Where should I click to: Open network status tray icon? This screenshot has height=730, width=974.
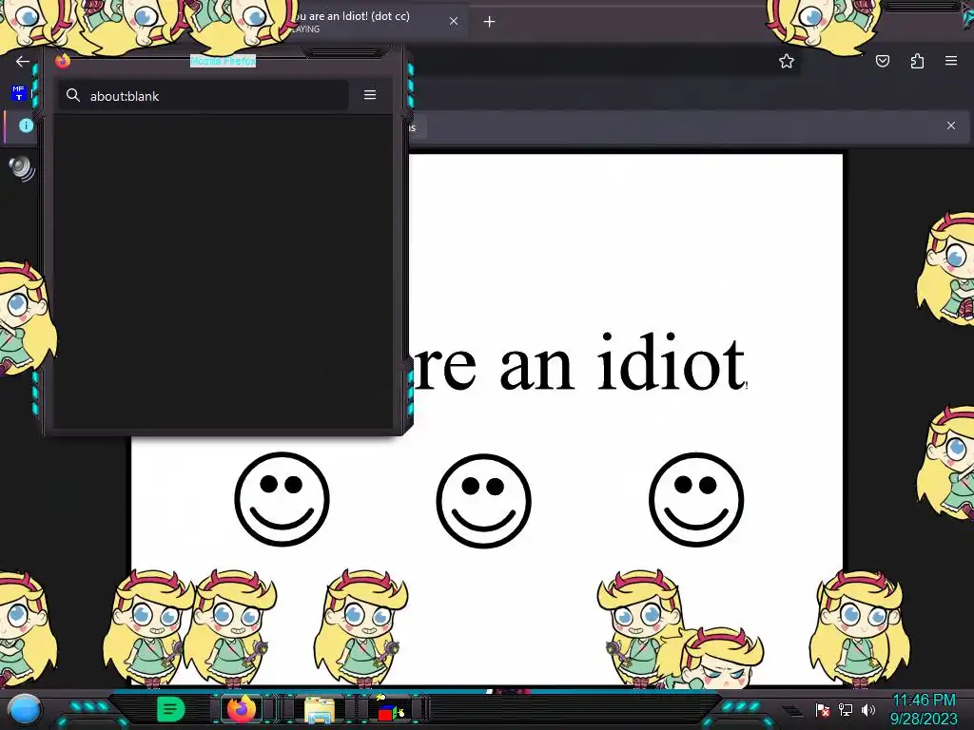(846, 709)
